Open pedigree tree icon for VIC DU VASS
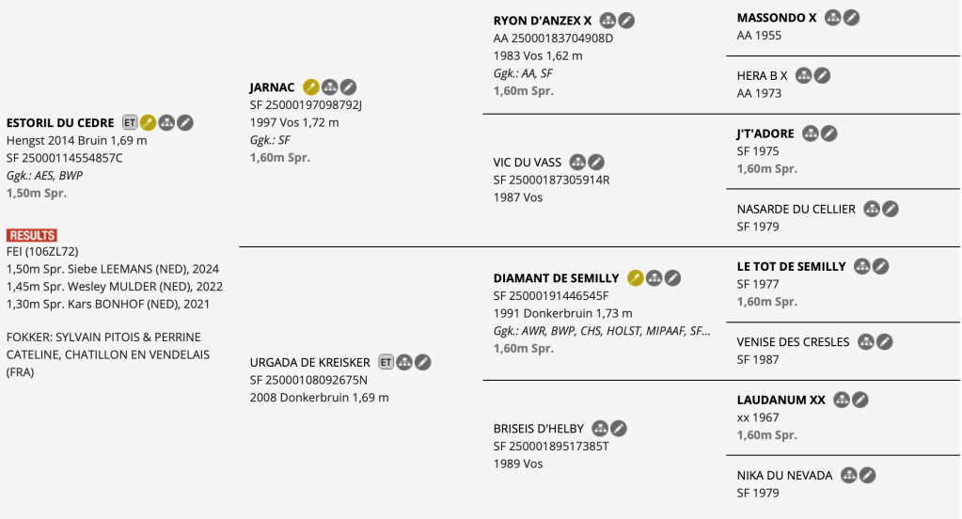Image resolution: width=962 pixels, height=519 pixels. [x=577, y=162]
